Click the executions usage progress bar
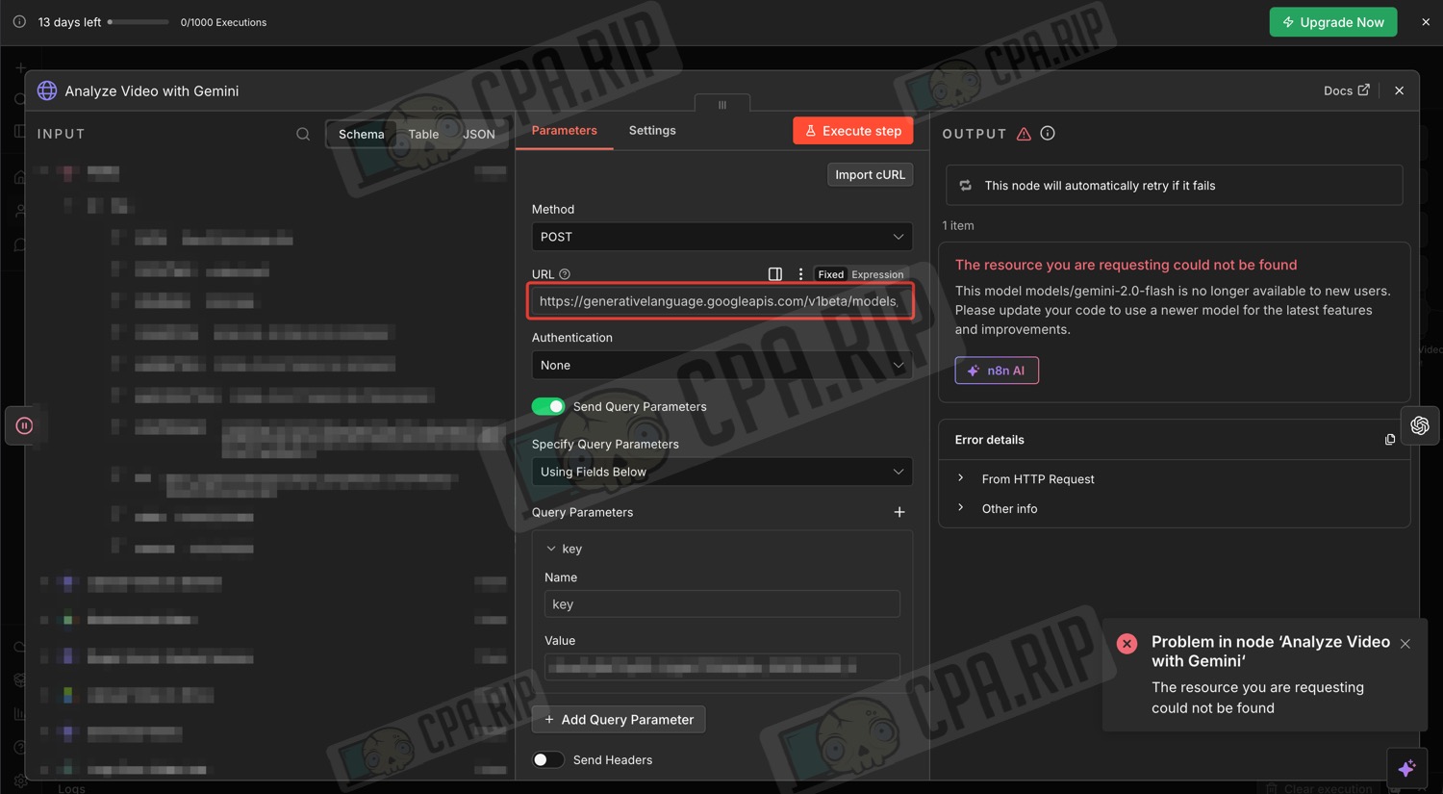 pos(139,21)
